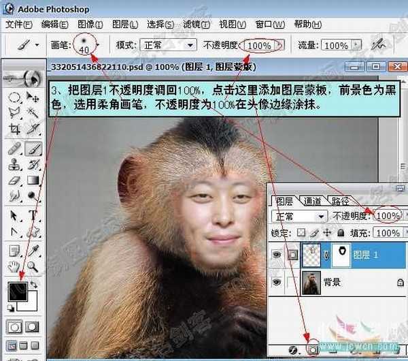Select the Magic Wand tool
This screenshot has width=408, height=361.
click(x=33, y=113)
